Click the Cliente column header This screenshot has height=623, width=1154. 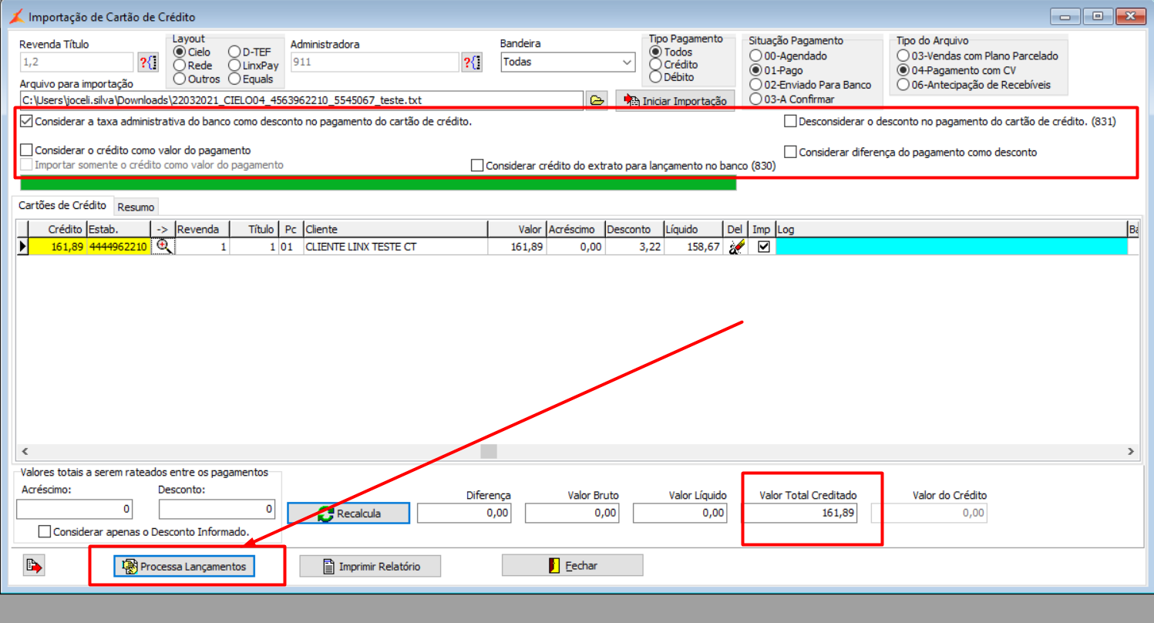[x=395, y=229]
